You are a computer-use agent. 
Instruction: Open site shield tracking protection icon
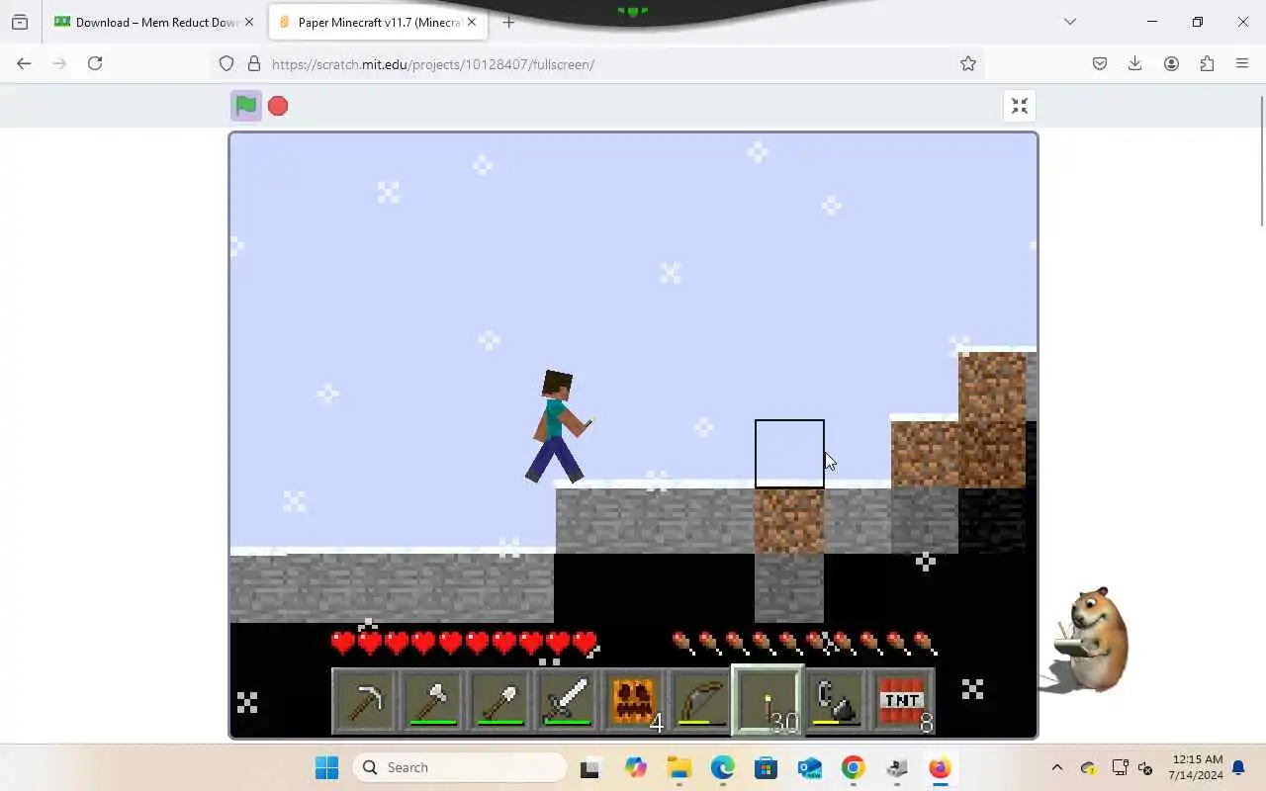coord(226,63)
